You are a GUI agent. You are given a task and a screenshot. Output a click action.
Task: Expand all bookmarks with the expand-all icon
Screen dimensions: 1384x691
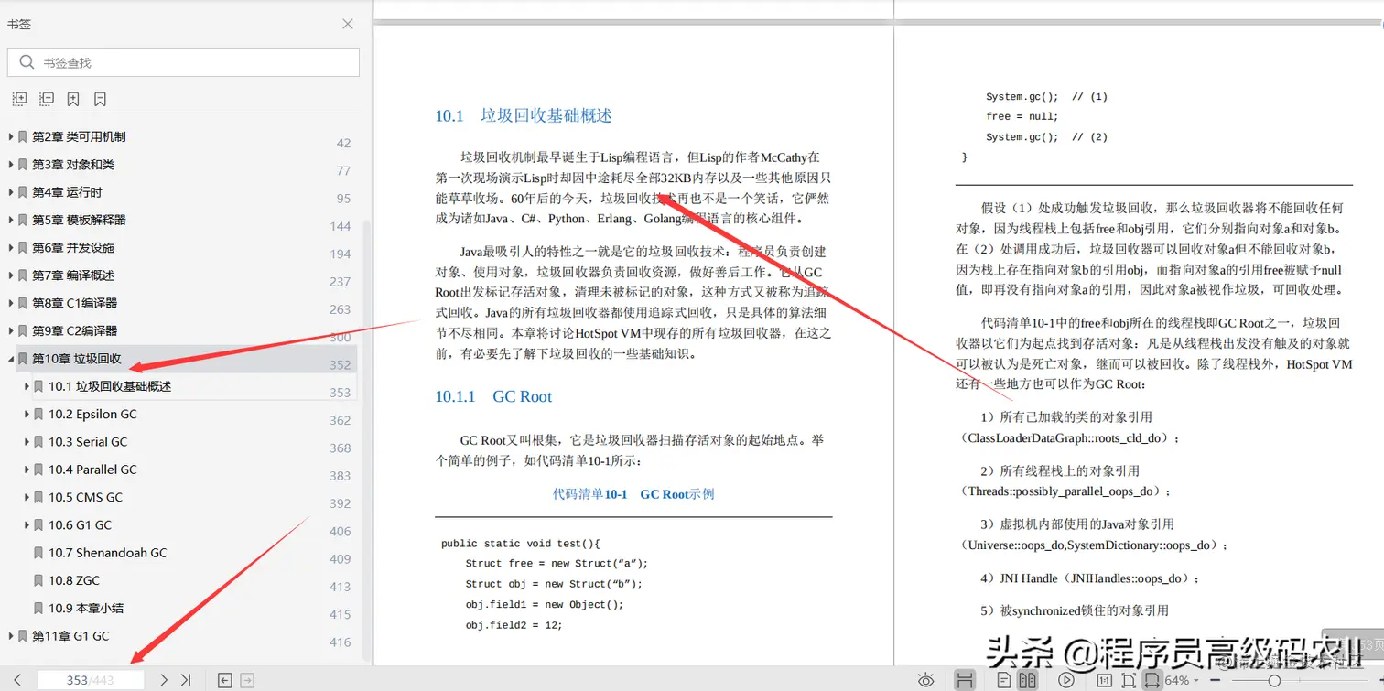pyautogui.click(x=19, y=99)
